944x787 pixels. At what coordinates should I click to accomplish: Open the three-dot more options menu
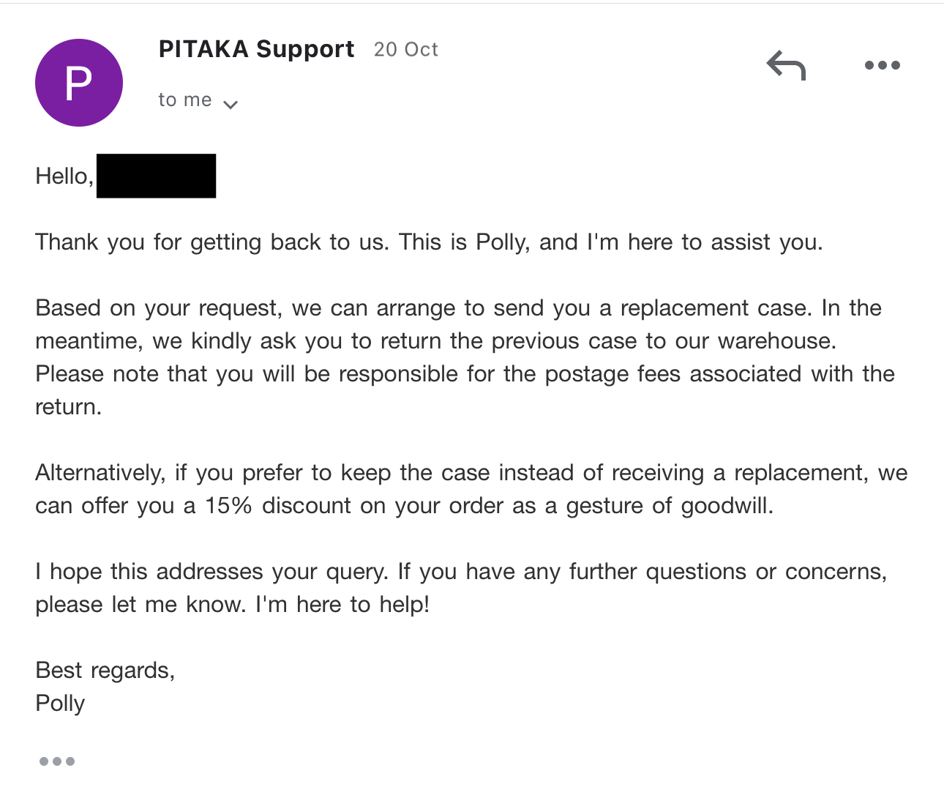click(882, 65)
